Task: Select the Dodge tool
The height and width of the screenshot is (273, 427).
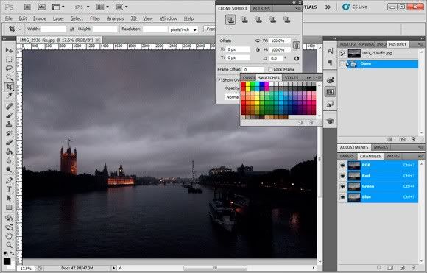Action: (x=9, y=170)
